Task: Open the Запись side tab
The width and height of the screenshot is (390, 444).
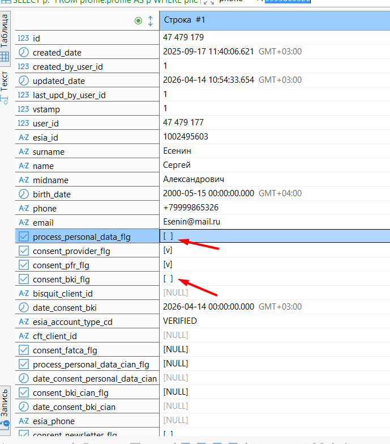Action: point(5,410)
